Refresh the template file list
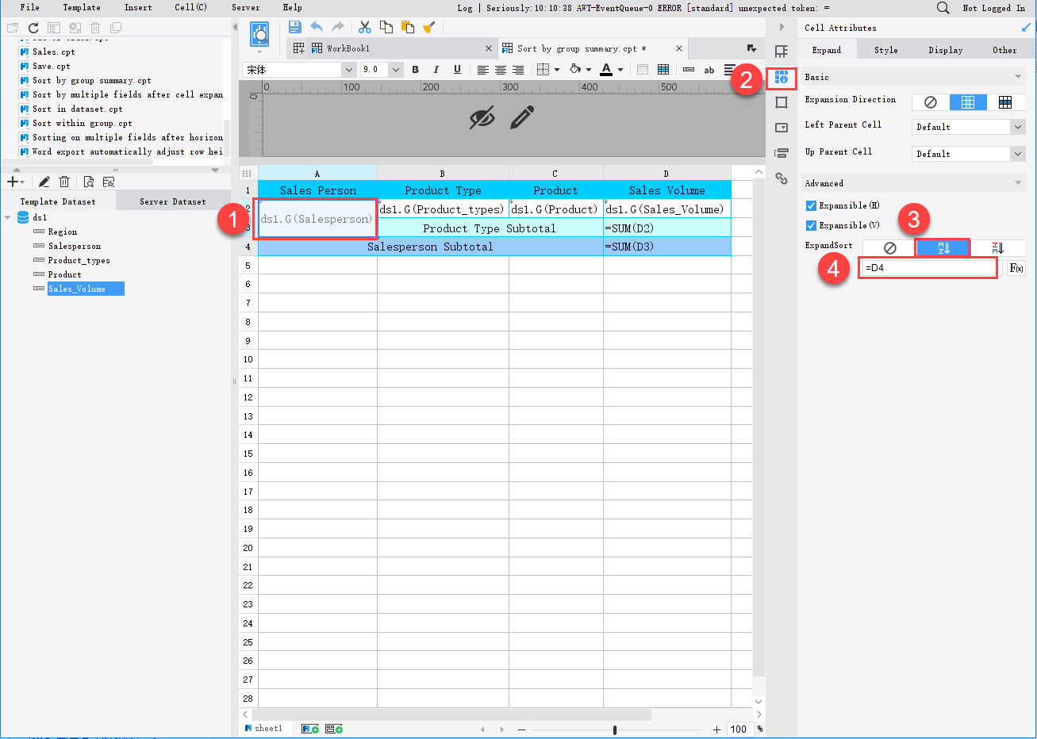 click(33, 28)
